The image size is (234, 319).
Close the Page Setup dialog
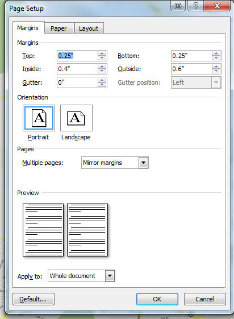tap(217, 6)
